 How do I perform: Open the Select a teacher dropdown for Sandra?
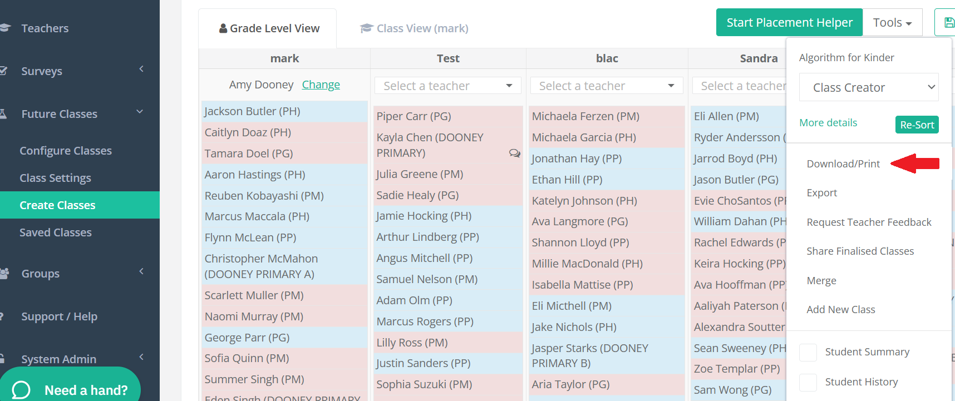[x=740, y=86]
